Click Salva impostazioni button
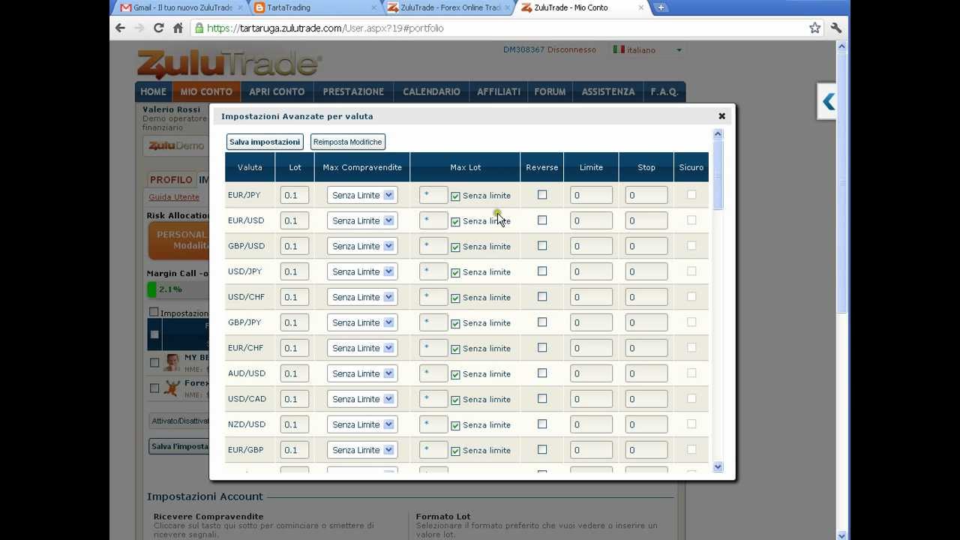 [265, 142]
